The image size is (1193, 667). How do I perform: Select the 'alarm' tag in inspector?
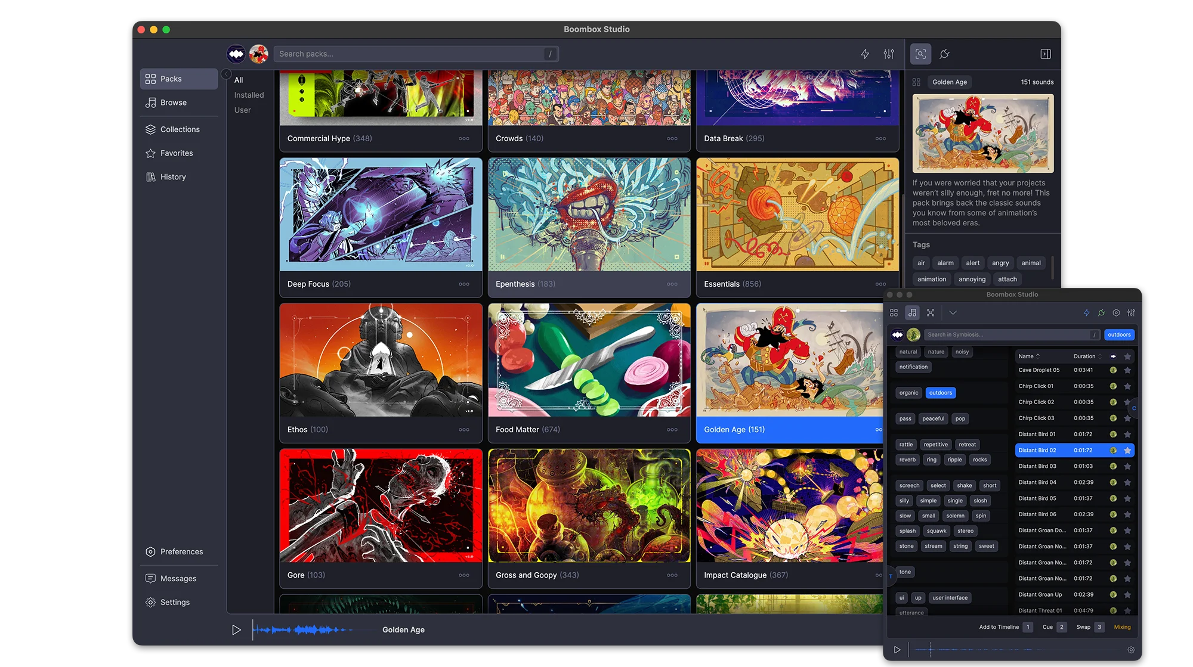click(x=945, y=263)
